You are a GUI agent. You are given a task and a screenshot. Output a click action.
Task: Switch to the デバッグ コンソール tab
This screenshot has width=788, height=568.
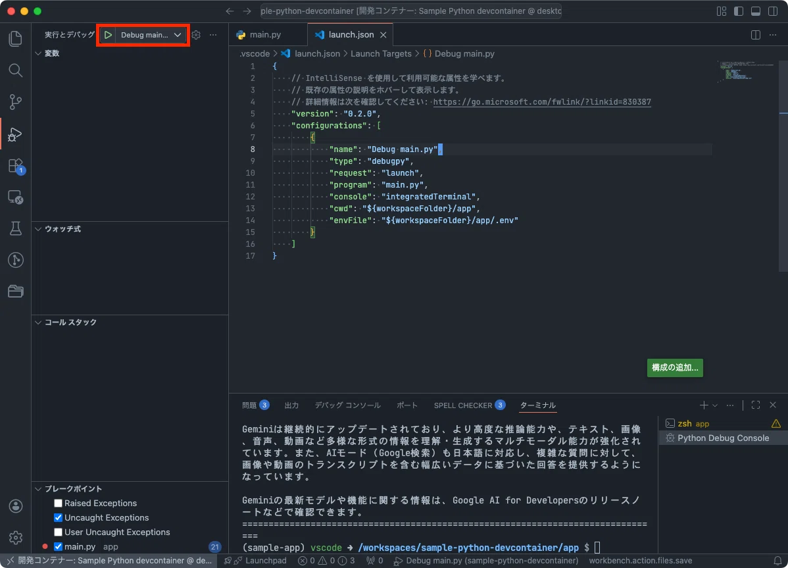click(348, 405)
